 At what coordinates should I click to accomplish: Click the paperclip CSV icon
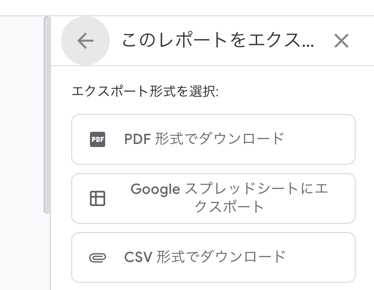click(x=97, y=257)
